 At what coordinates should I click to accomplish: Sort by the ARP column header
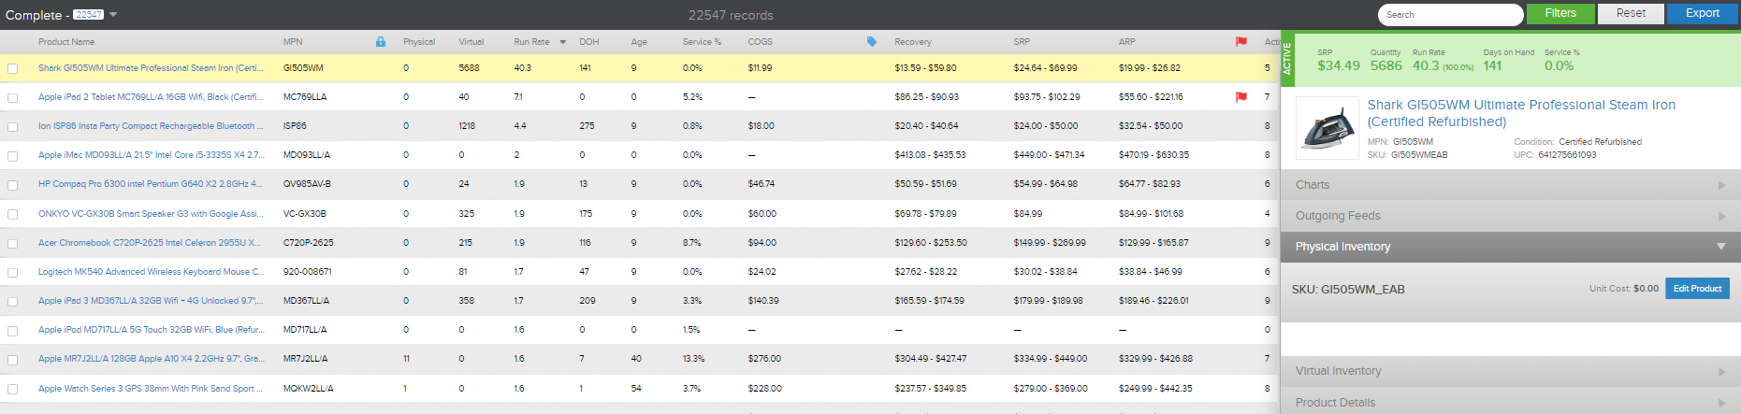[x=1127, y=42]
